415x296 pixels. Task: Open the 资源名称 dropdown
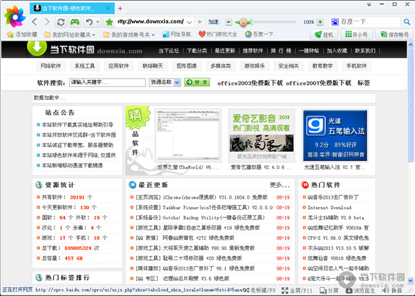[165, 82]
